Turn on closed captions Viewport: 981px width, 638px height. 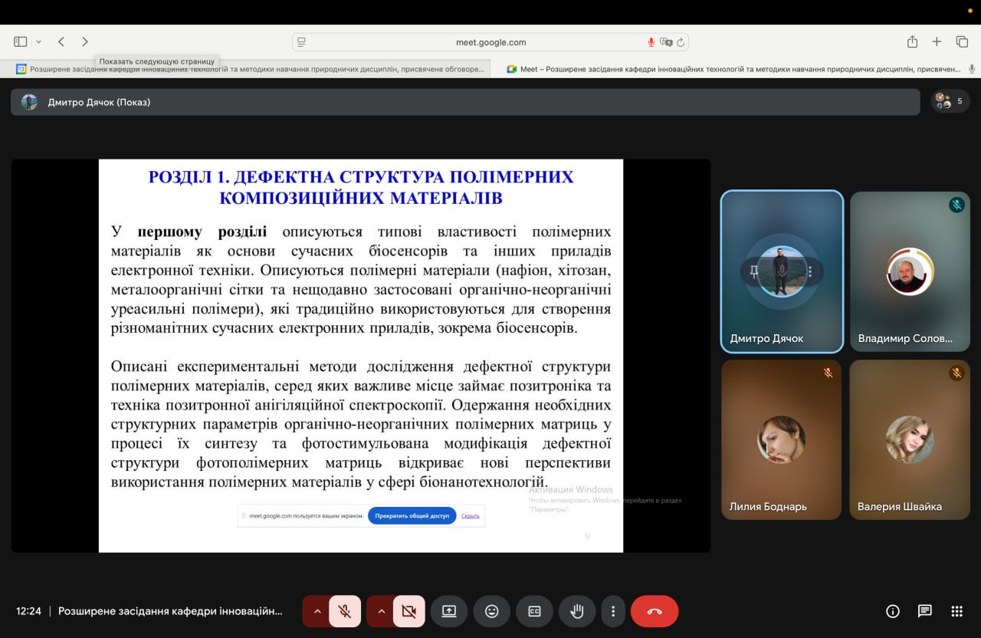tap(534, 611)
